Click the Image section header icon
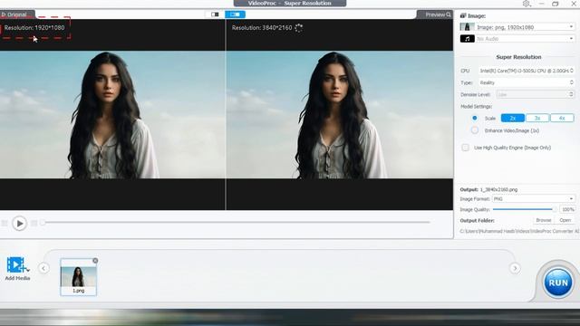Viewport: 580px width, 326px height. coord(463,15)
